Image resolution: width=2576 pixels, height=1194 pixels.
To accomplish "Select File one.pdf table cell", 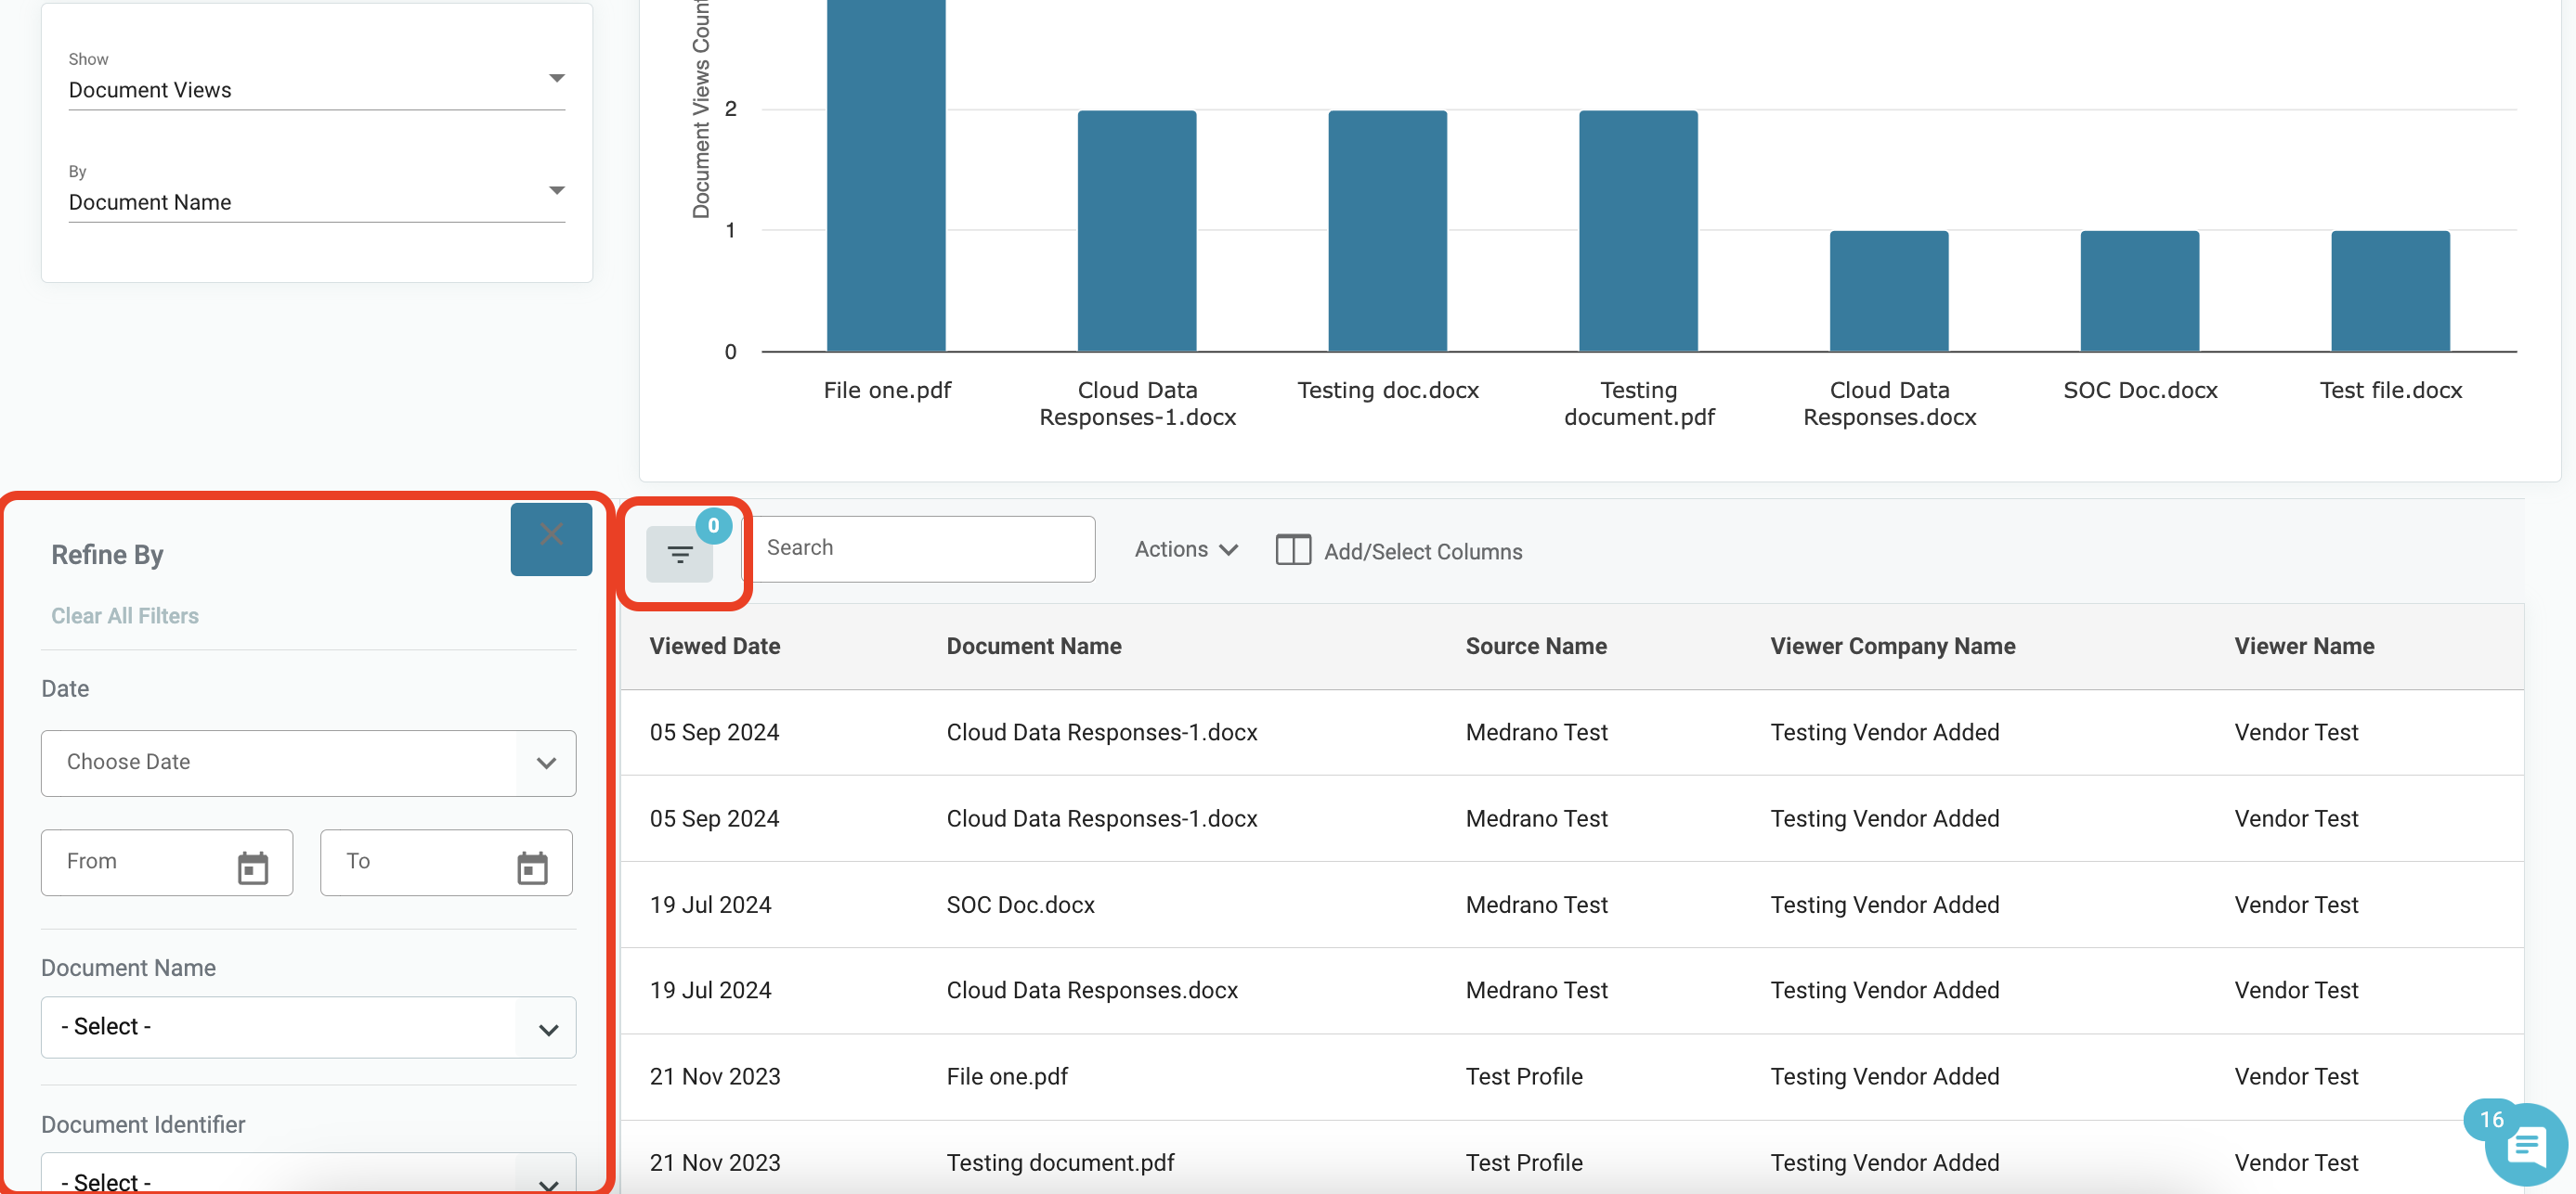I will (x=1007, y=1076).
